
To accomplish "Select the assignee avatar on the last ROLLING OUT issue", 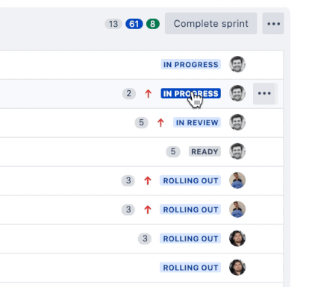I will 237,268.
